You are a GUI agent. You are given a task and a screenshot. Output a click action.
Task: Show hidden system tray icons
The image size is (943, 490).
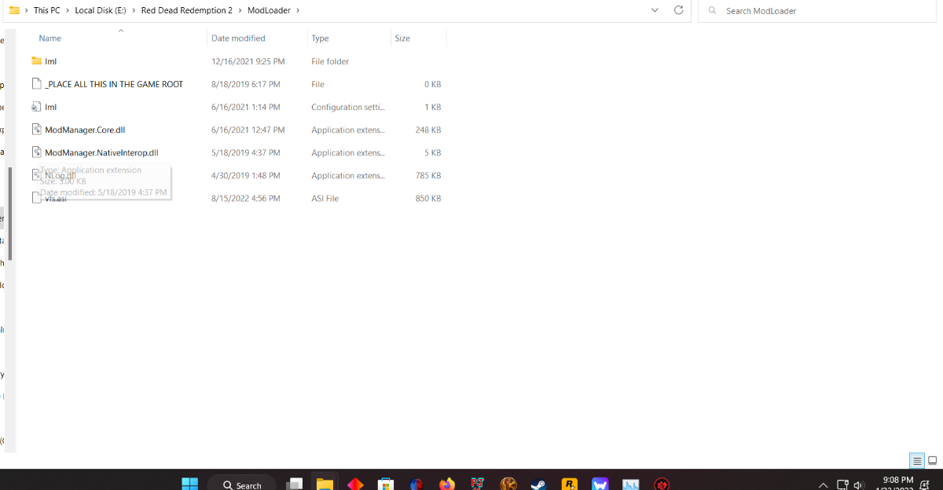click(823, 485)
